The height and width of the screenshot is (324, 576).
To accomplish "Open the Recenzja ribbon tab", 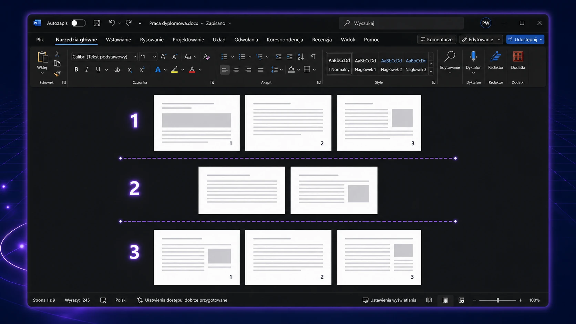I will 322,40.
